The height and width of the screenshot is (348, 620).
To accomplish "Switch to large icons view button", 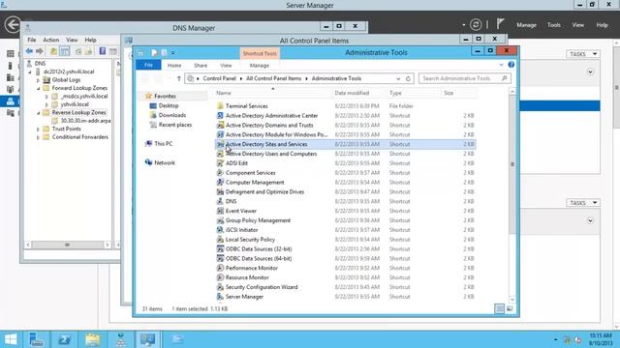I will pos(510,309).
